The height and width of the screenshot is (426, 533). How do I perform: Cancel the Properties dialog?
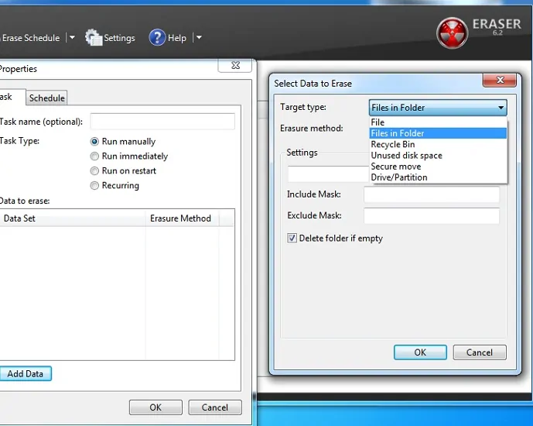(x=215, y=407)
